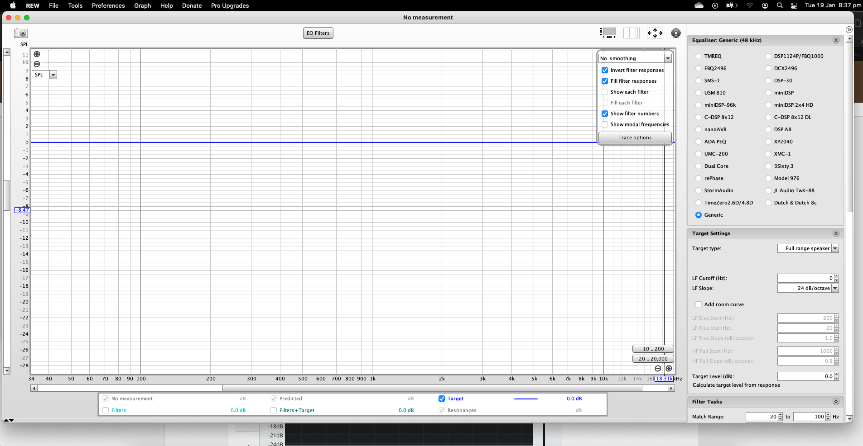Click the vertical zoom-in magnifier icon

click(37, 54)
